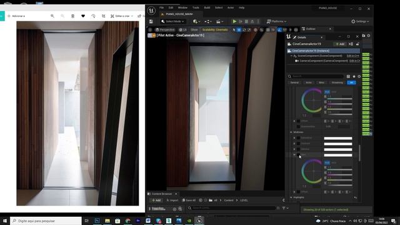This screenshot has height=225, width=400.
Task: Click the Eject button in play controls
Action: (x=252, y=21)
